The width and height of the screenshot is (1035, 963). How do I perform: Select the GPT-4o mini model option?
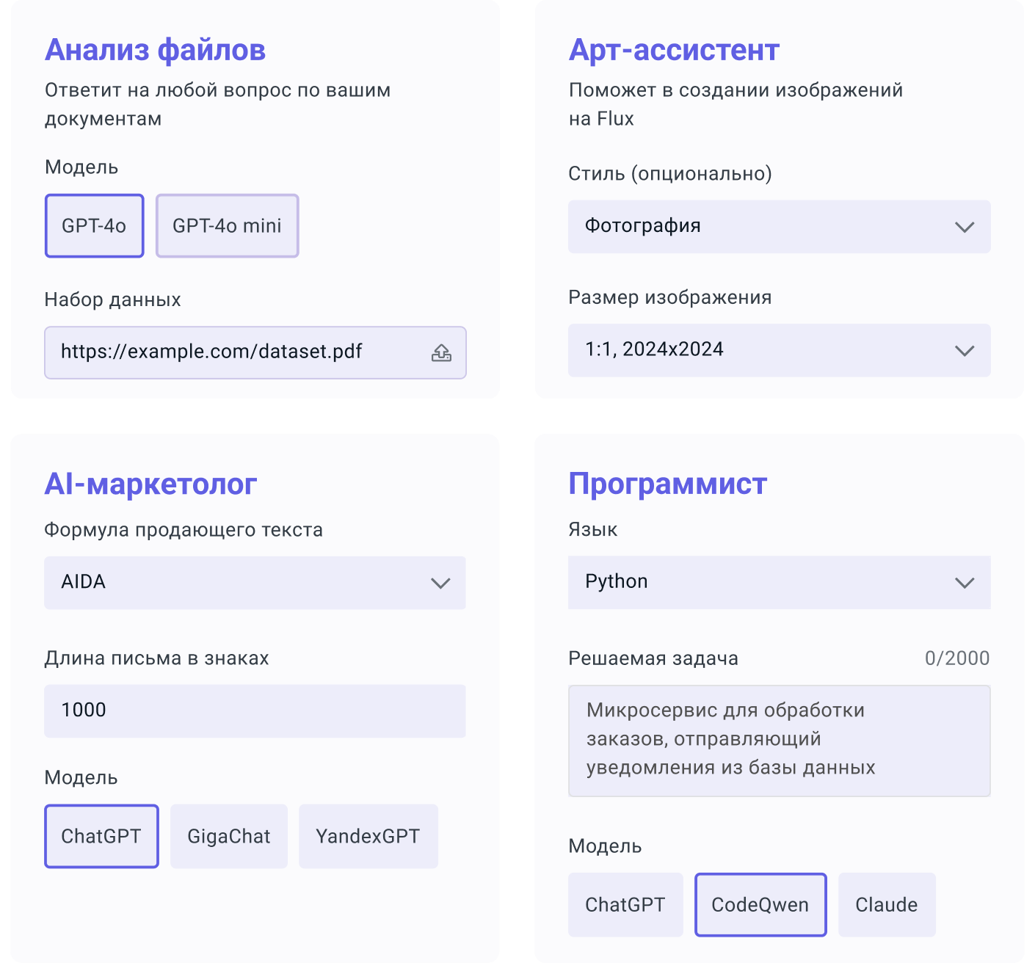coord(227,226)
